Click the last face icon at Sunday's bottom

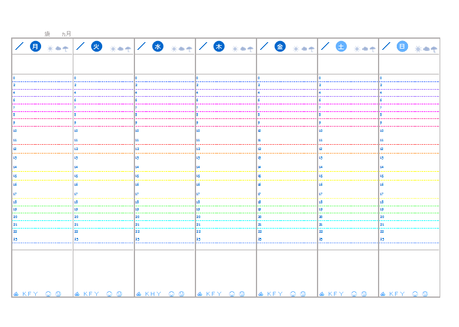[424, 294]
